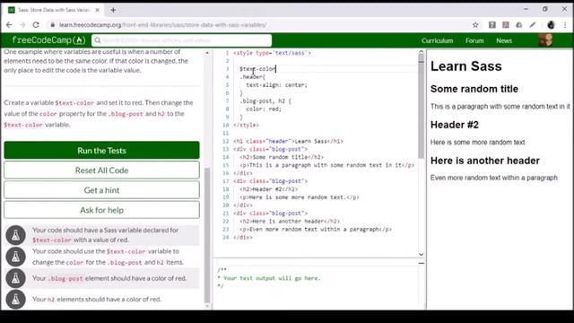Click the search magnifier icon
This screenshot has width=574, height=323.
coord(98,40)
